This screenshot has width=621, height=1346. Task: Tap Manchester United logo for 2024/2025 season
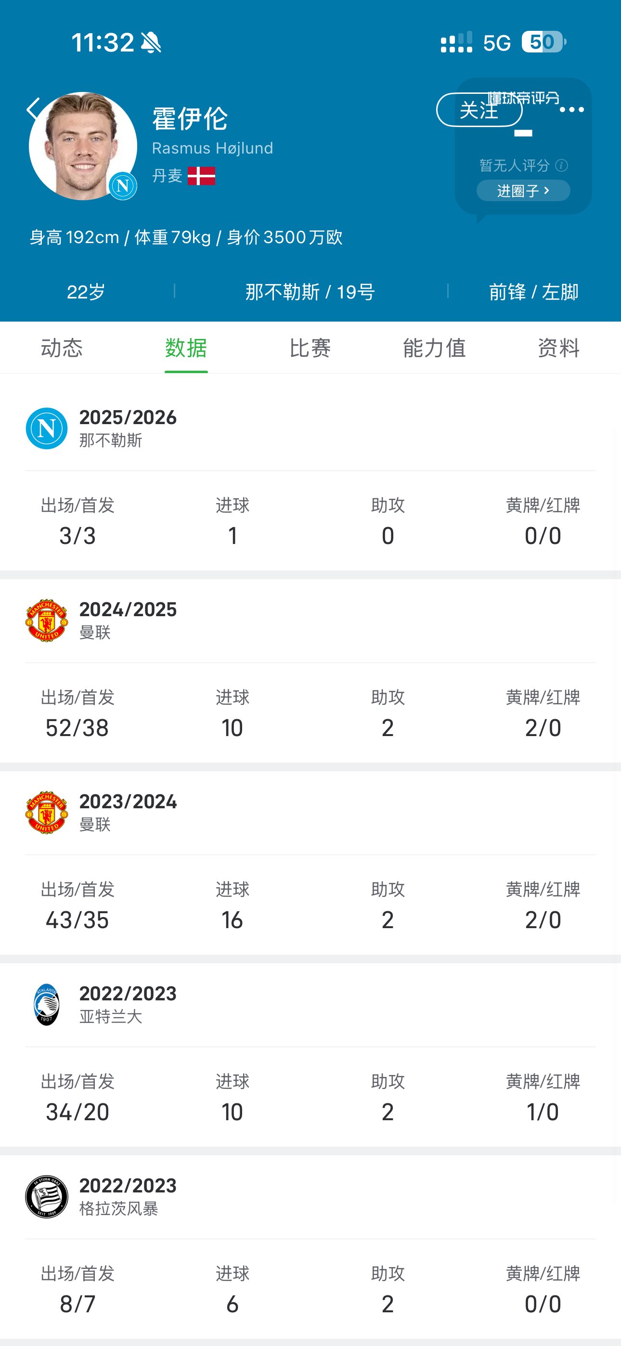[47, 620]
